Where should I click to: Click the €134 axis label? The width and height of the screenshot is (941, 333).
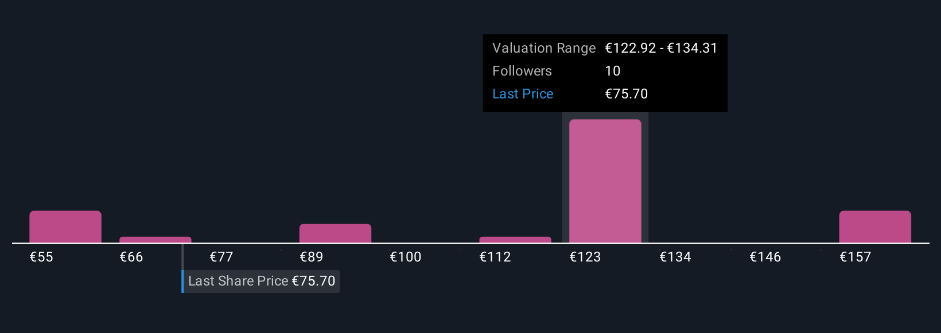click(675, 257)
